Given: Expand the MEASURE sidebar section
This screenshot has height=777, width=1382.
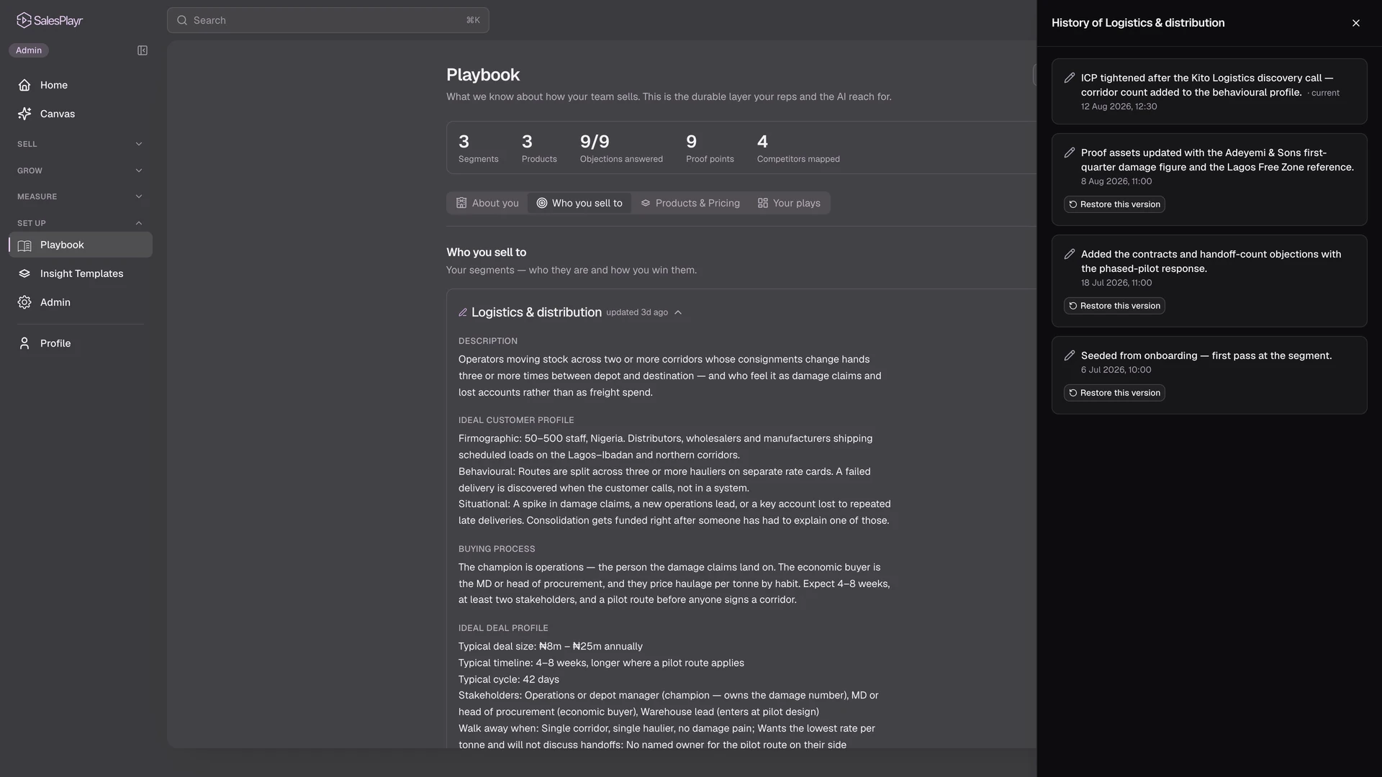Looking at the screenshot, I should [x=80, y=196].
